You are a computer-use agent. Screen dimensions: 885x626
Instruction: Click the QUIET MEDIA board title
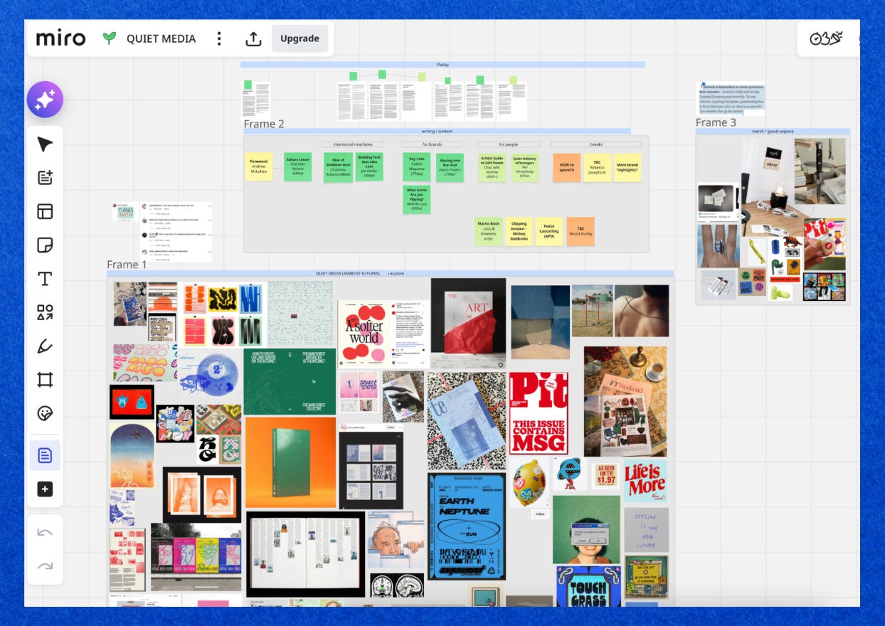pos(161,38)
